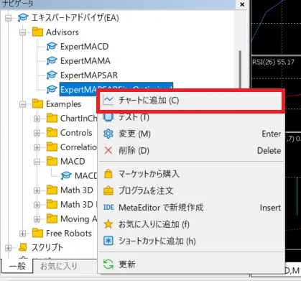Viewport: 301px width, 281px height.
Task: Click the Navigator vertical scrollbar thumb
Action: click(240, 69)
